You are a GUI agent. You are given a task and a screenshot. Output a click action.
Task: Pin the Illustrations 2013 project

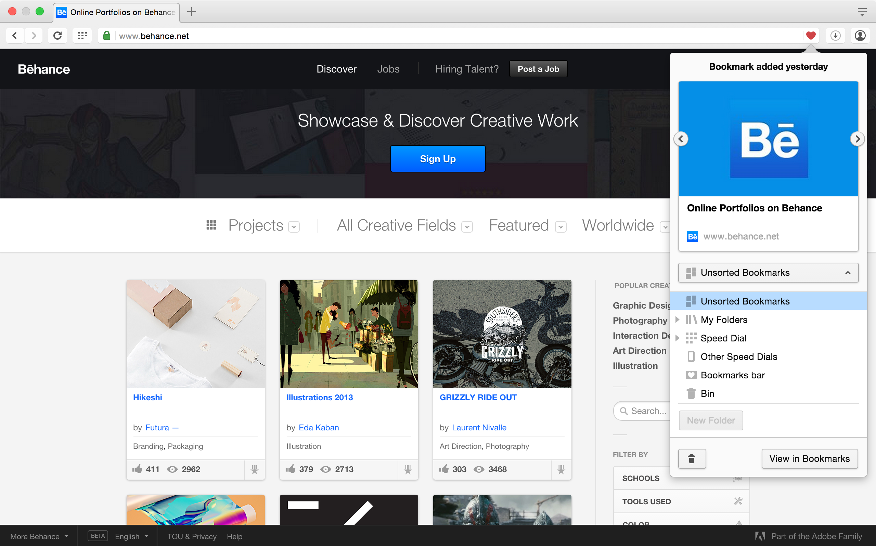tap(408, 469)
